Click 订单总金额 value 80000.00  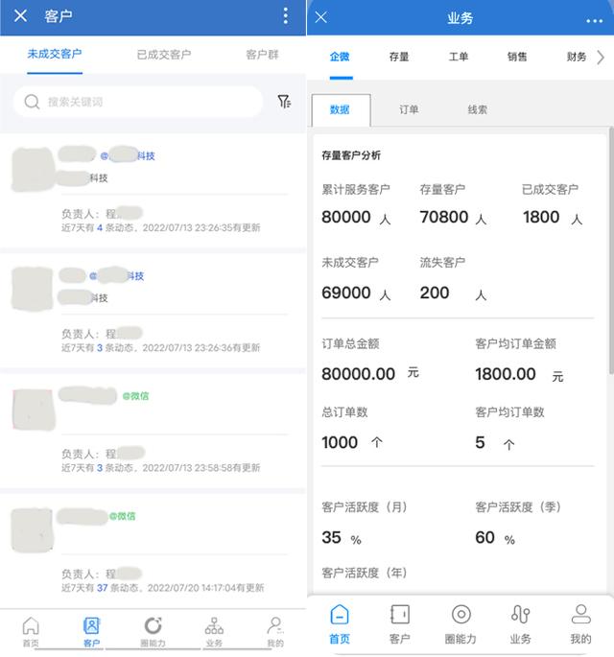pos(359,374)
